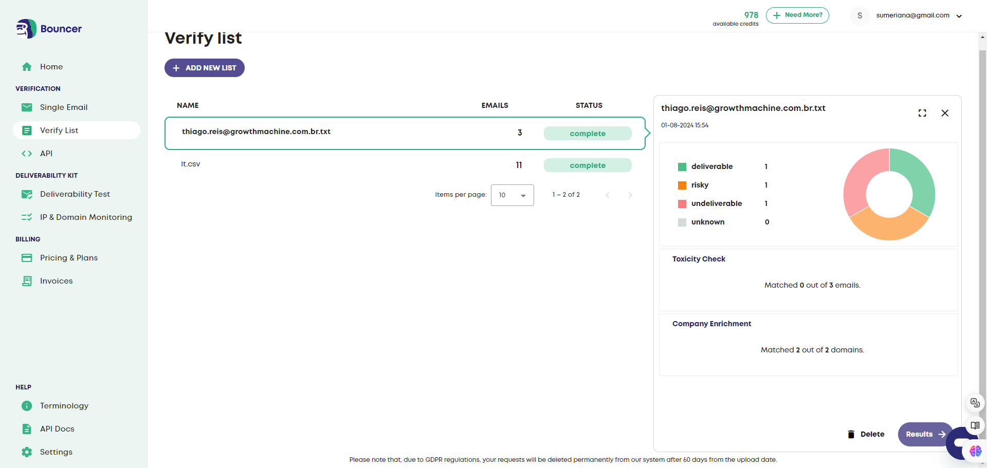Click the brain assistant icon
The image size is (987, 468).
tap(976, 451)
